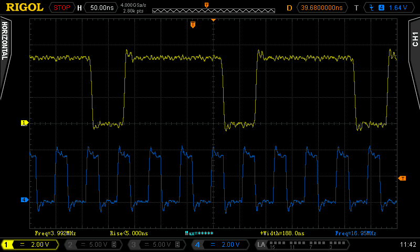Click the H horizontal label
Screen dimensions: 420x252
79,8
